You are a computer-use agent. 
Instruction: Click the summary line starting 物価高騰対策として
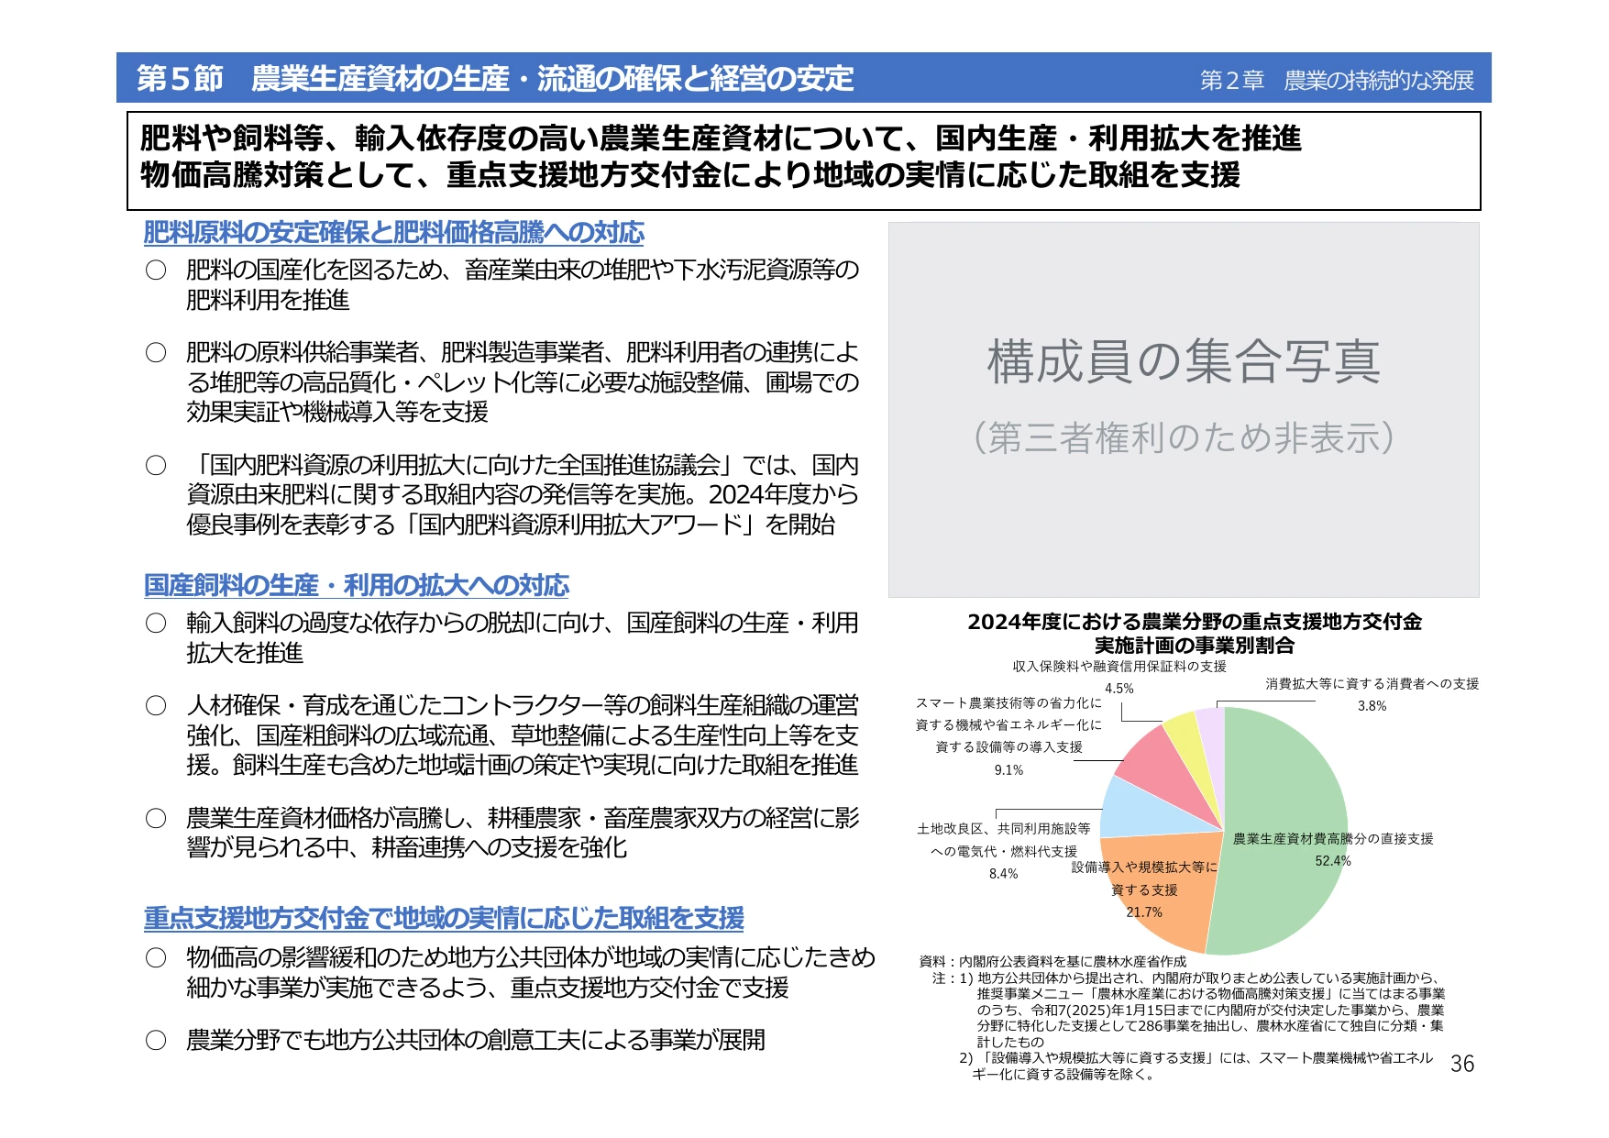click(x=689, y=175)
